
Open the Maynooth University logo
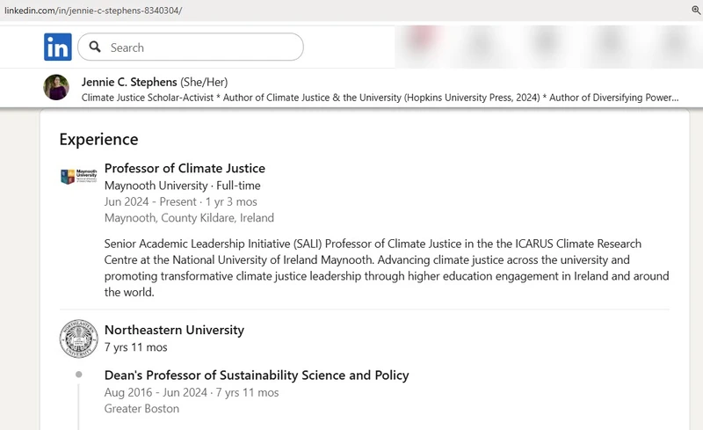point(79,177)
